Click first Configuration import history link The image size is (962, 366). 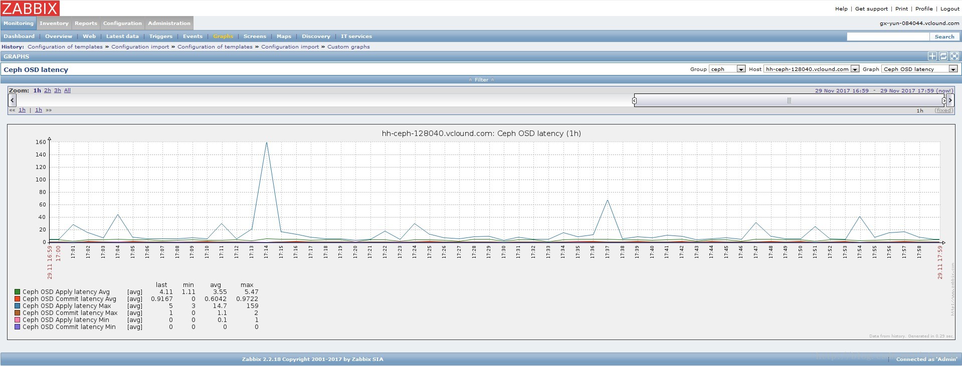[140, 46]
